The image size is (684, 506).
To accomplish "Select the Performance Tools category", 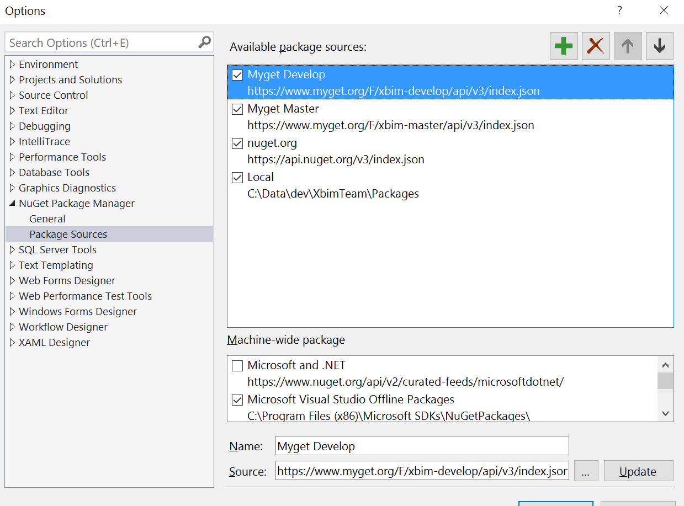I will pos(62,157).
